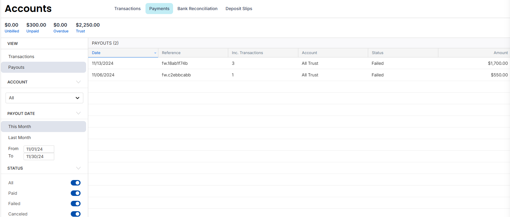Viewport: 510px width, 217px height.
Task: Select the Payments tab
Action: coord(159,9)
